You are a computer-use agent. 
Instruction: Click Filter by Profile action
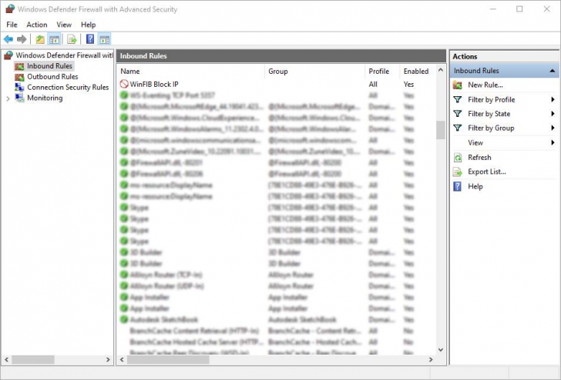pyautogui.click(x=491, y=100)
